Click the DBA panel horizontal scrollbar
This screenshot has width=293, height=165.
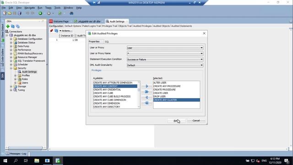(x=26, y=148)
